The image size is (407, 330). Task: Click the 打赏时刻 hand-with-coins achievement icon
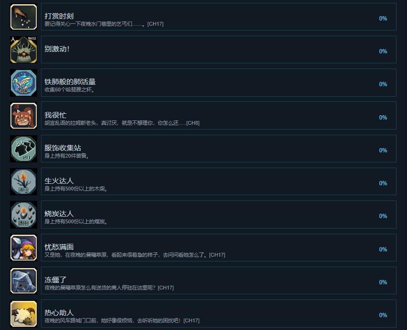click(x=24, y=17)
